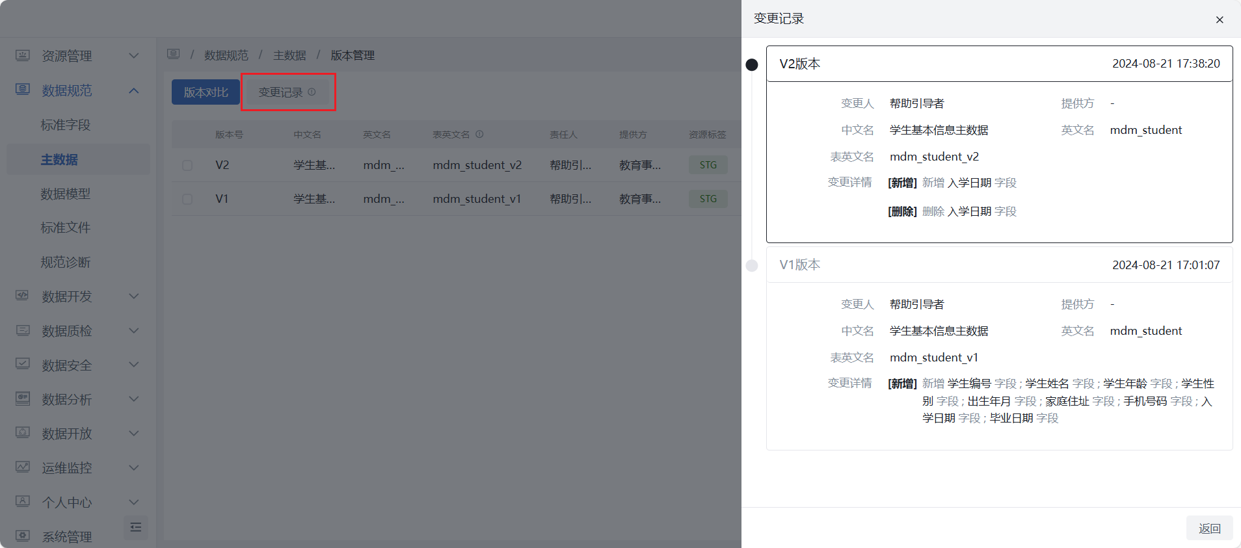The height and width of the screenshot is (548, 1241).
Task: Click the 资源标签 column header
Action: pos(708,135)
